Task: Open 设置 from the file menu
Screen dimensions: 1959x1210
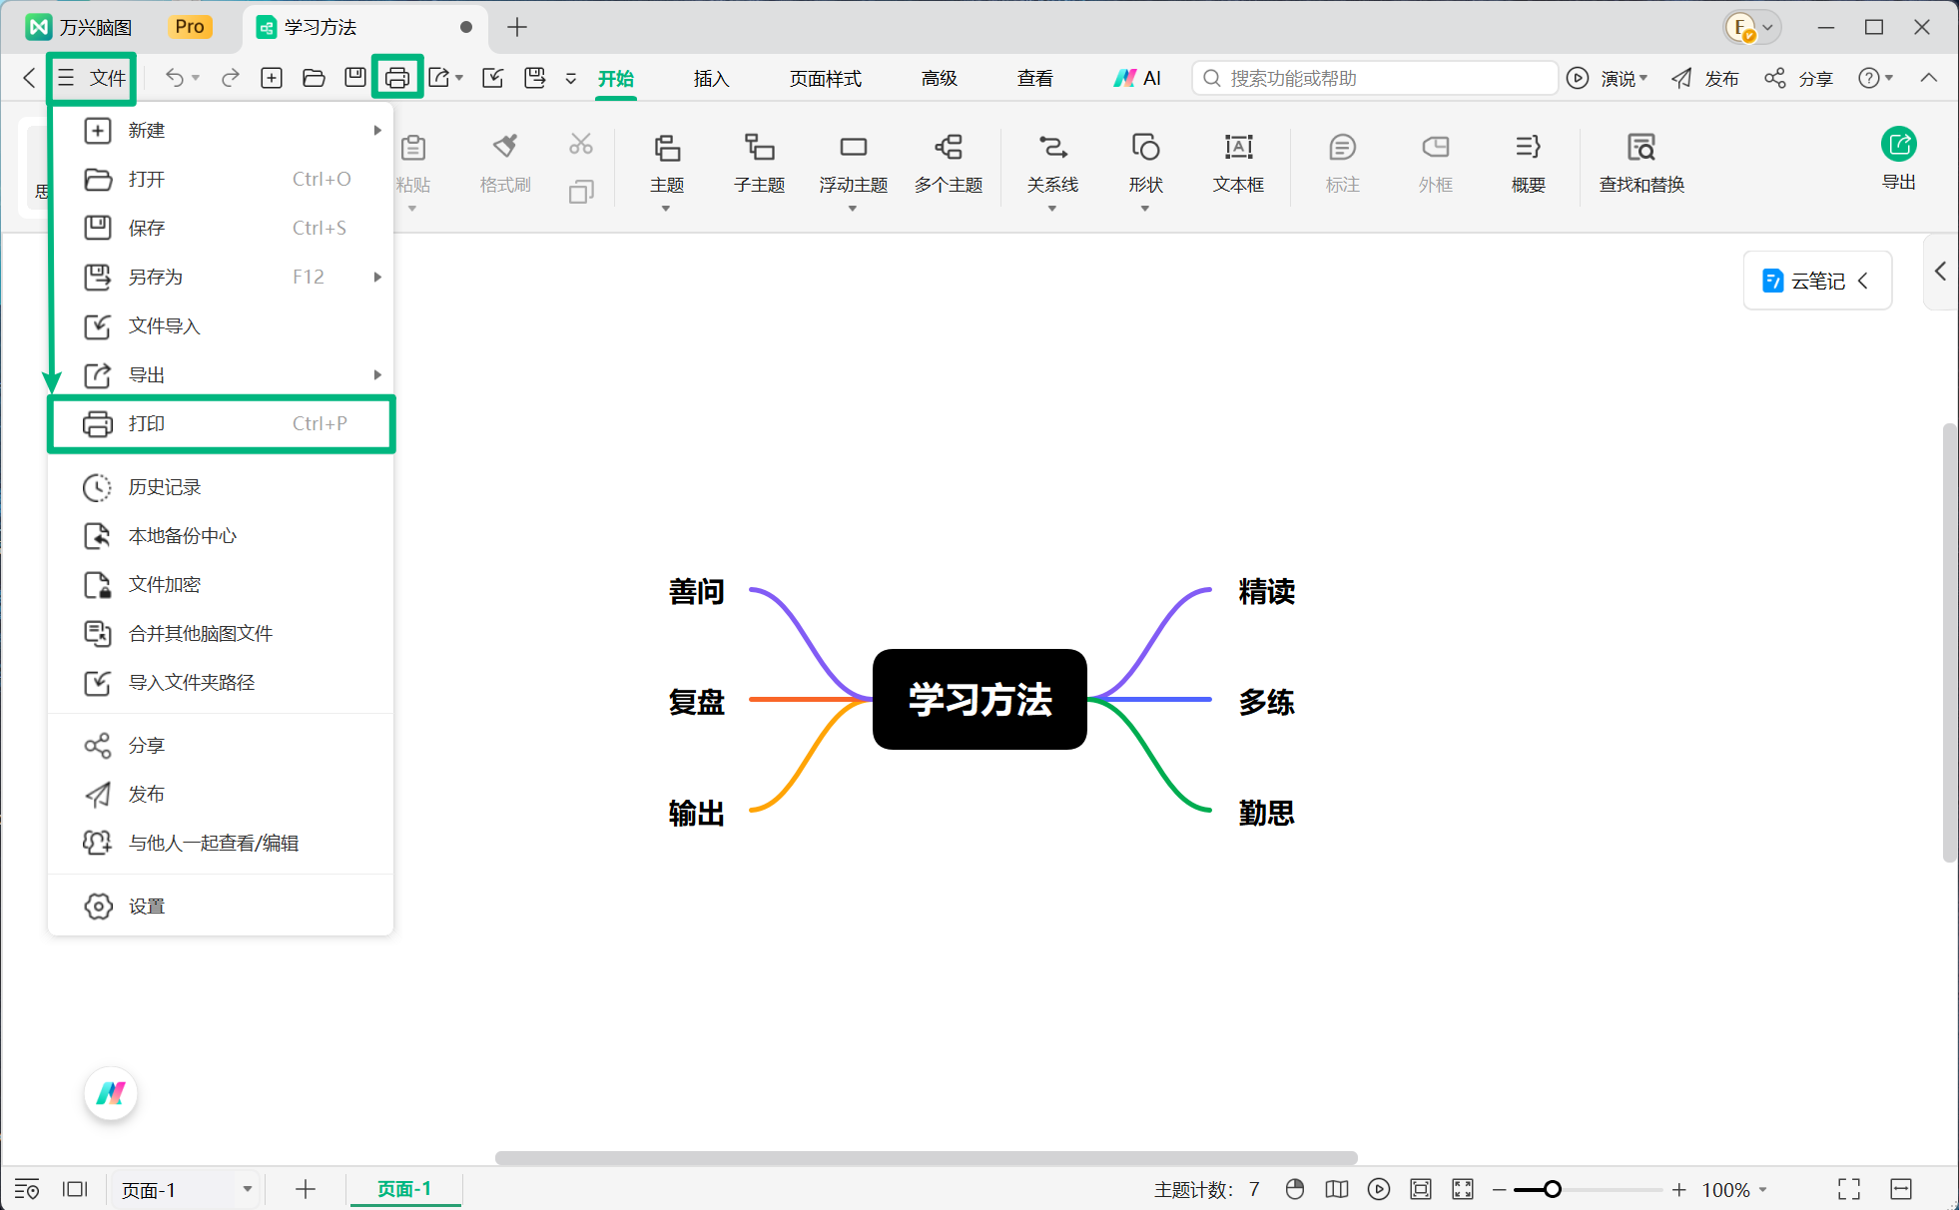Action: click(x=222, y=906)
